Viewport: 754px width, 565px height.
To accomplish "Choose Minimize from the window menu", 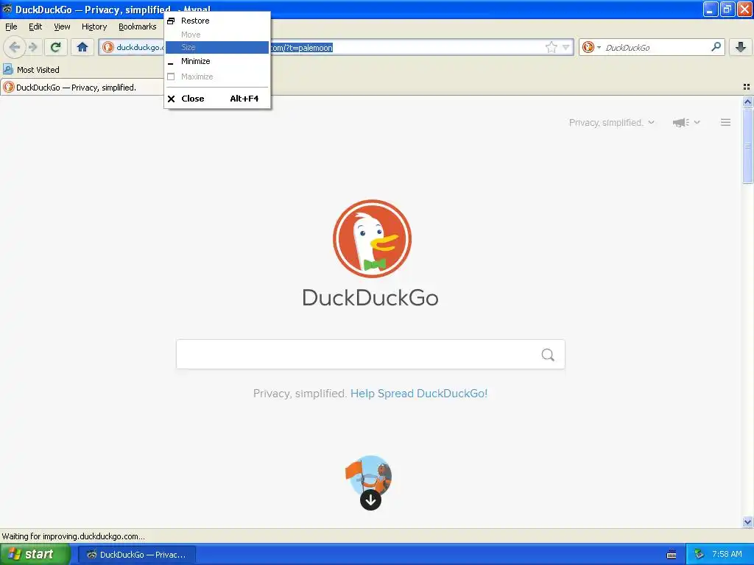I will coord(217,61).
